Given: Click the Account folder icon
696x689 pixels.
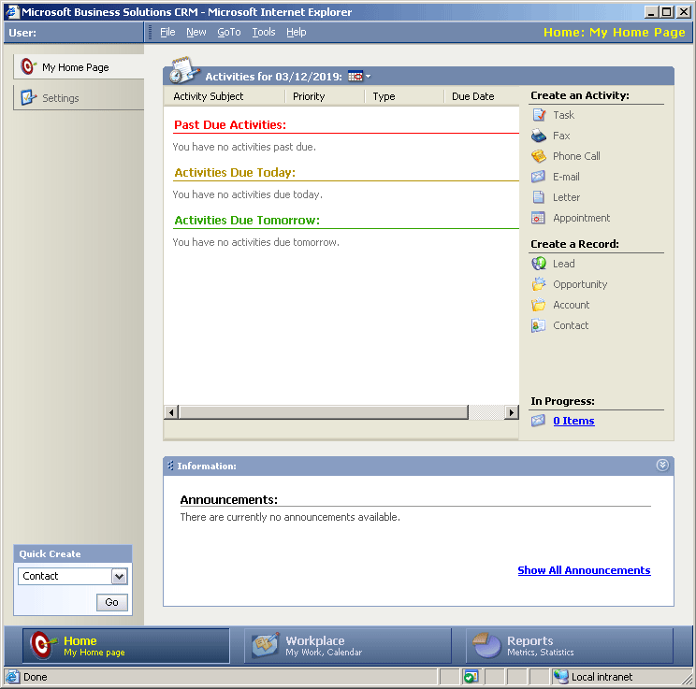Looking at the screenshot, I should click(x=539, y=305).
